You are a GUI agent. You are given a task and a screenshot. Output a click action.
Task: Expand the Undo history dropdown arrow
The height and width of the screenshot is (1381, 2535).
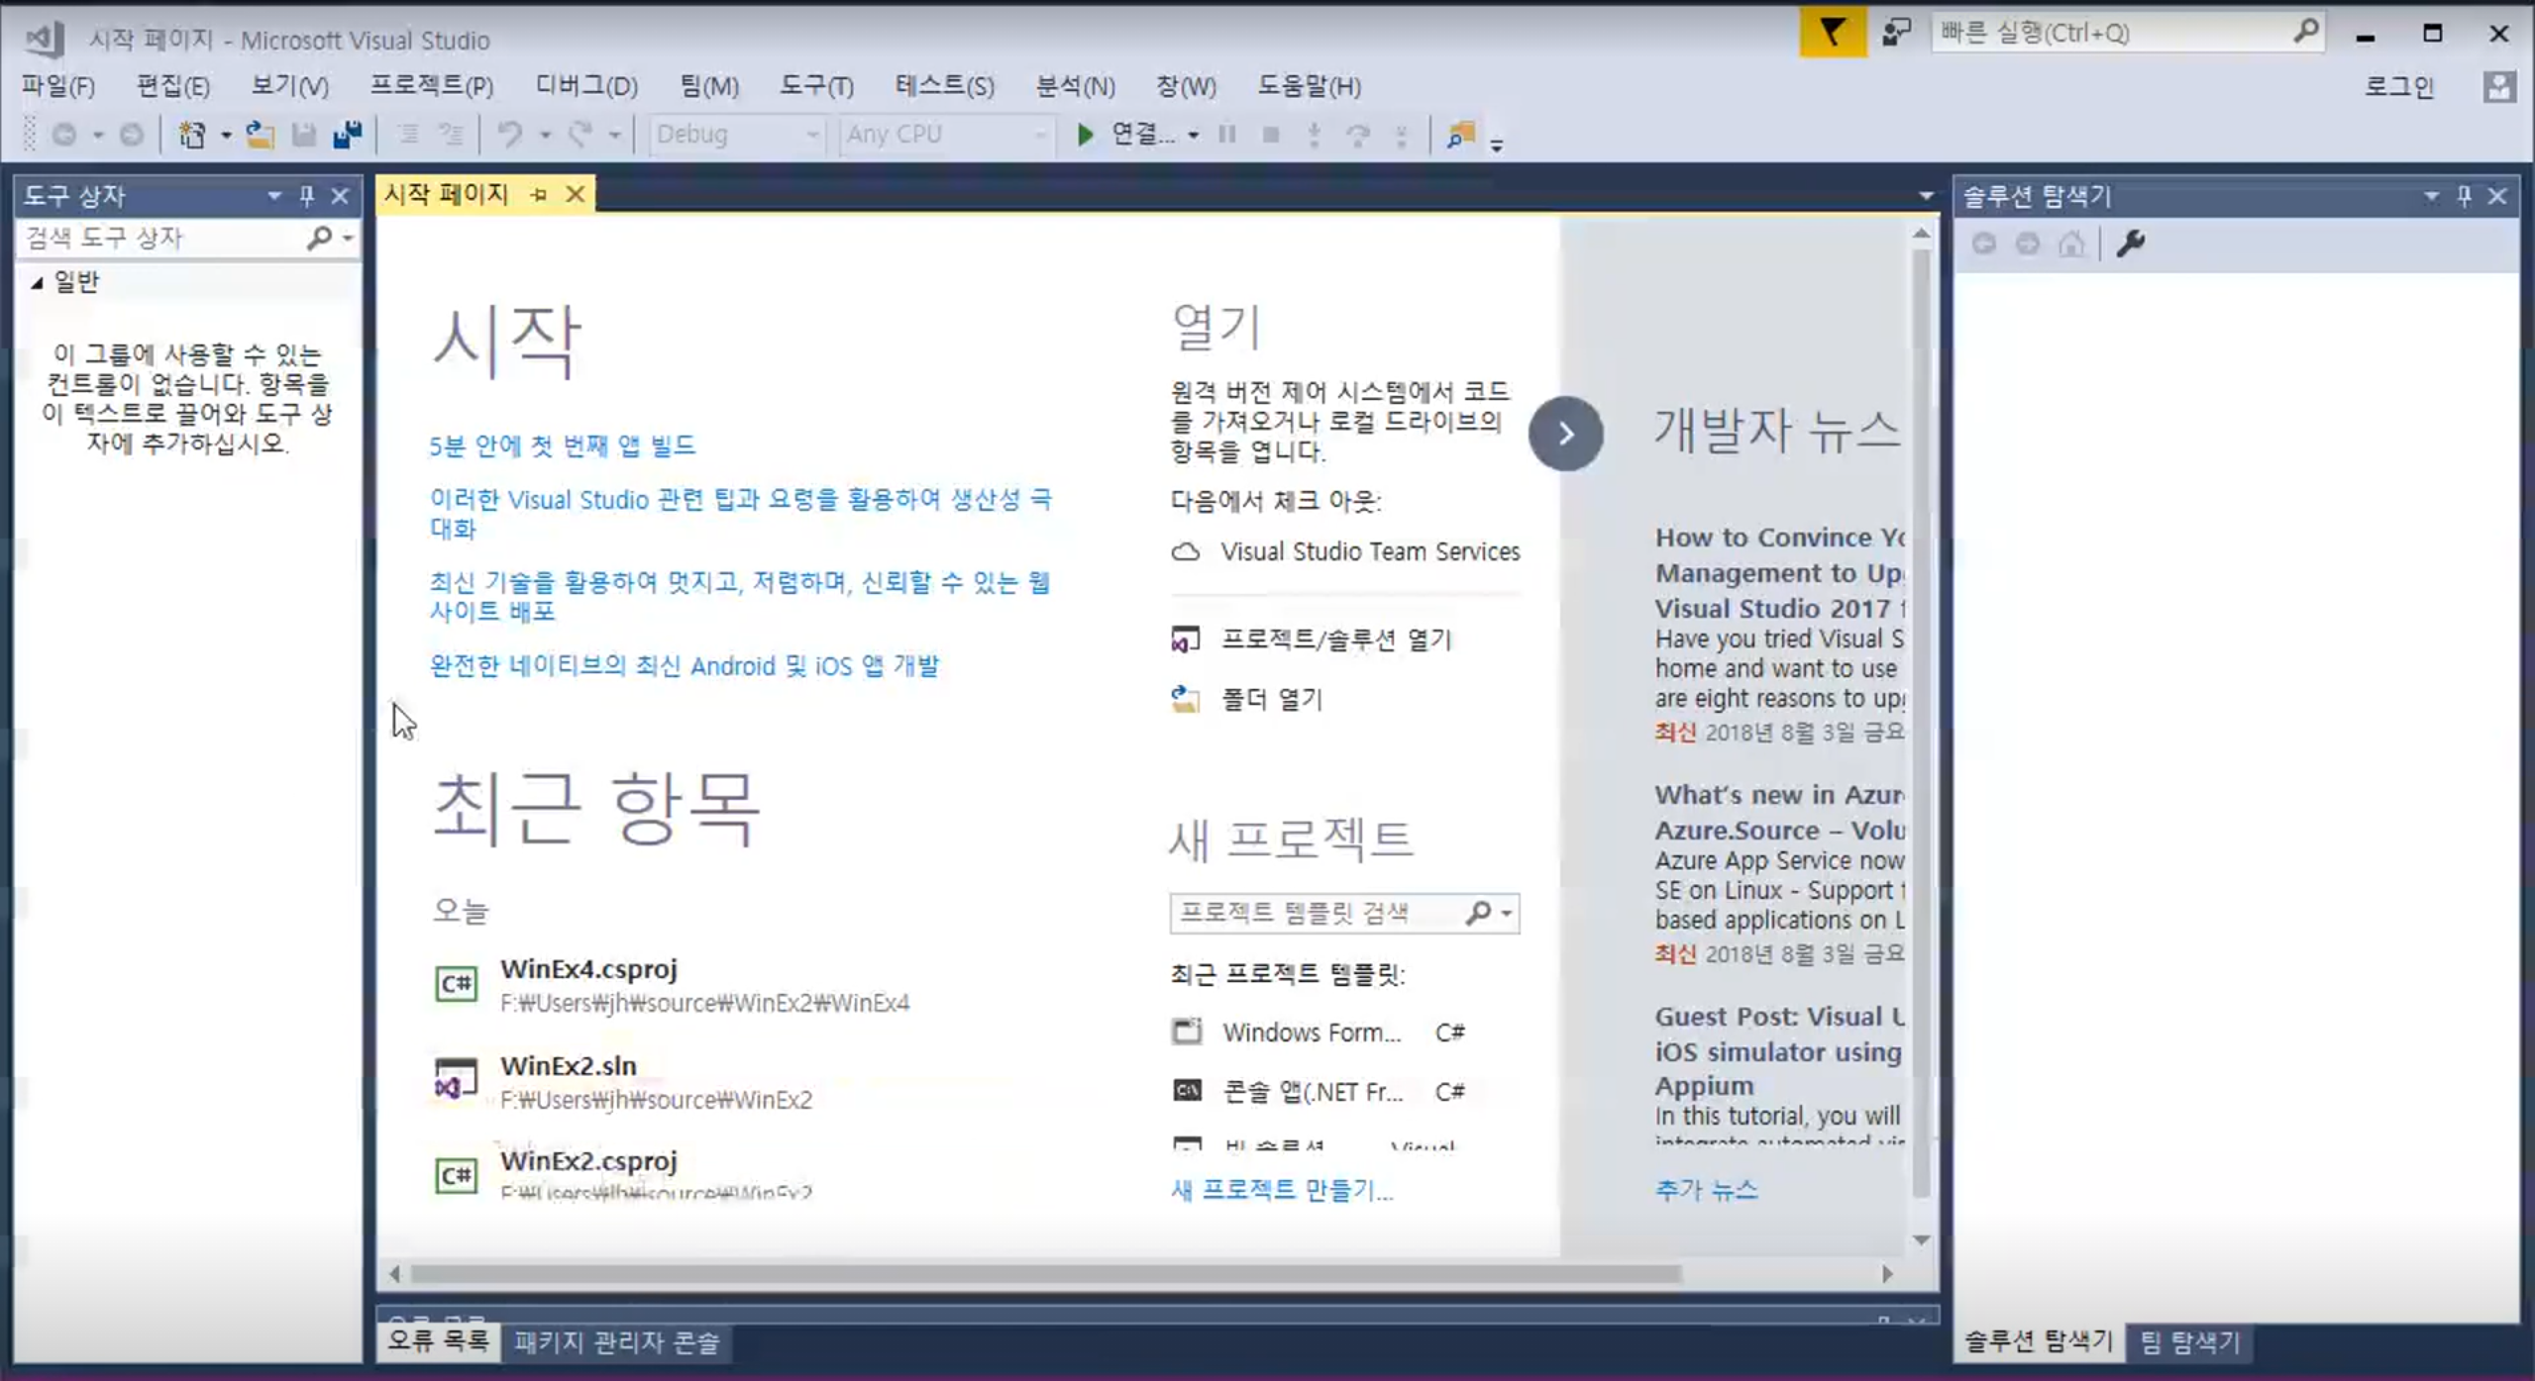coord(545,136)
